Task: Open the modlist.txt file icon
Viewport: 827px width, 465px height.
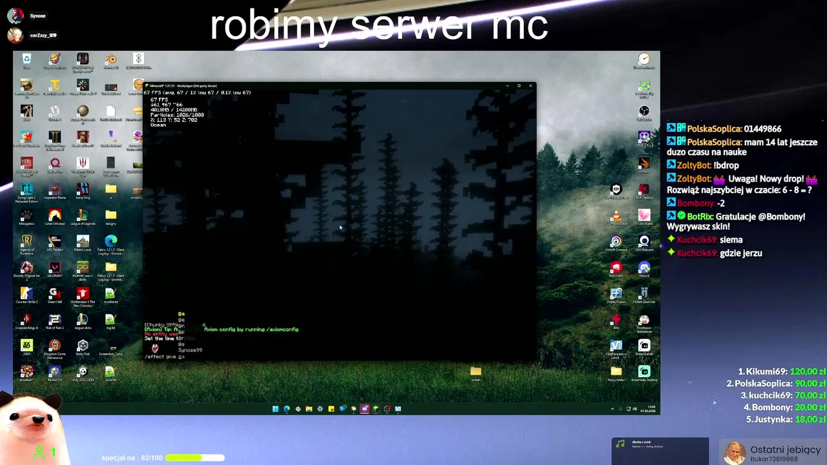Action: click(x=110, y=296)
